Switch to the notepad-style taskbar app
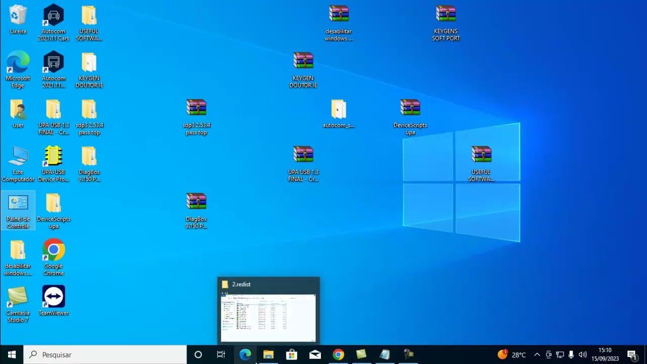The image size is (647, 364). point(385,354)
